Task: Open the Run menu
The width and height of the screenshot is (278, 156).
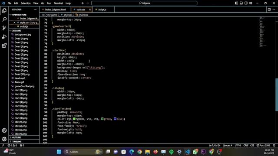Action: (x=49, y=3)
